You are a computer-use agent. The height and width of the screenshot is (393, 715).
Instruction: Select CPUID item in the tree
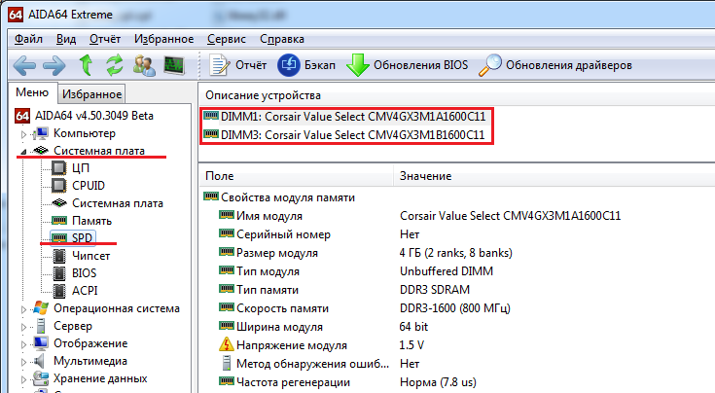point(89,186)
